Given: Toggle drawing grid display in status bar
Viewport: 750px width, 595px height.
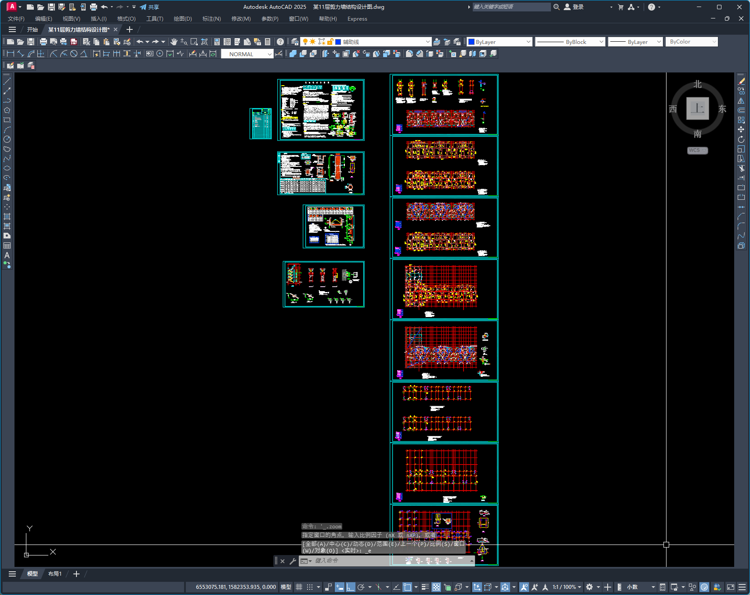Looking at the screenshot, I should [299, 587].
